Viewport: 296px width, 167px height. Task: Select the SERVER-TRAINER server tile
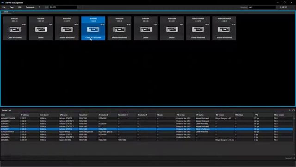[x=198, y=28]
